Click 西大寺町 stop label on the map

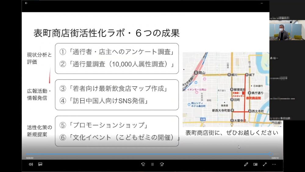258,111
